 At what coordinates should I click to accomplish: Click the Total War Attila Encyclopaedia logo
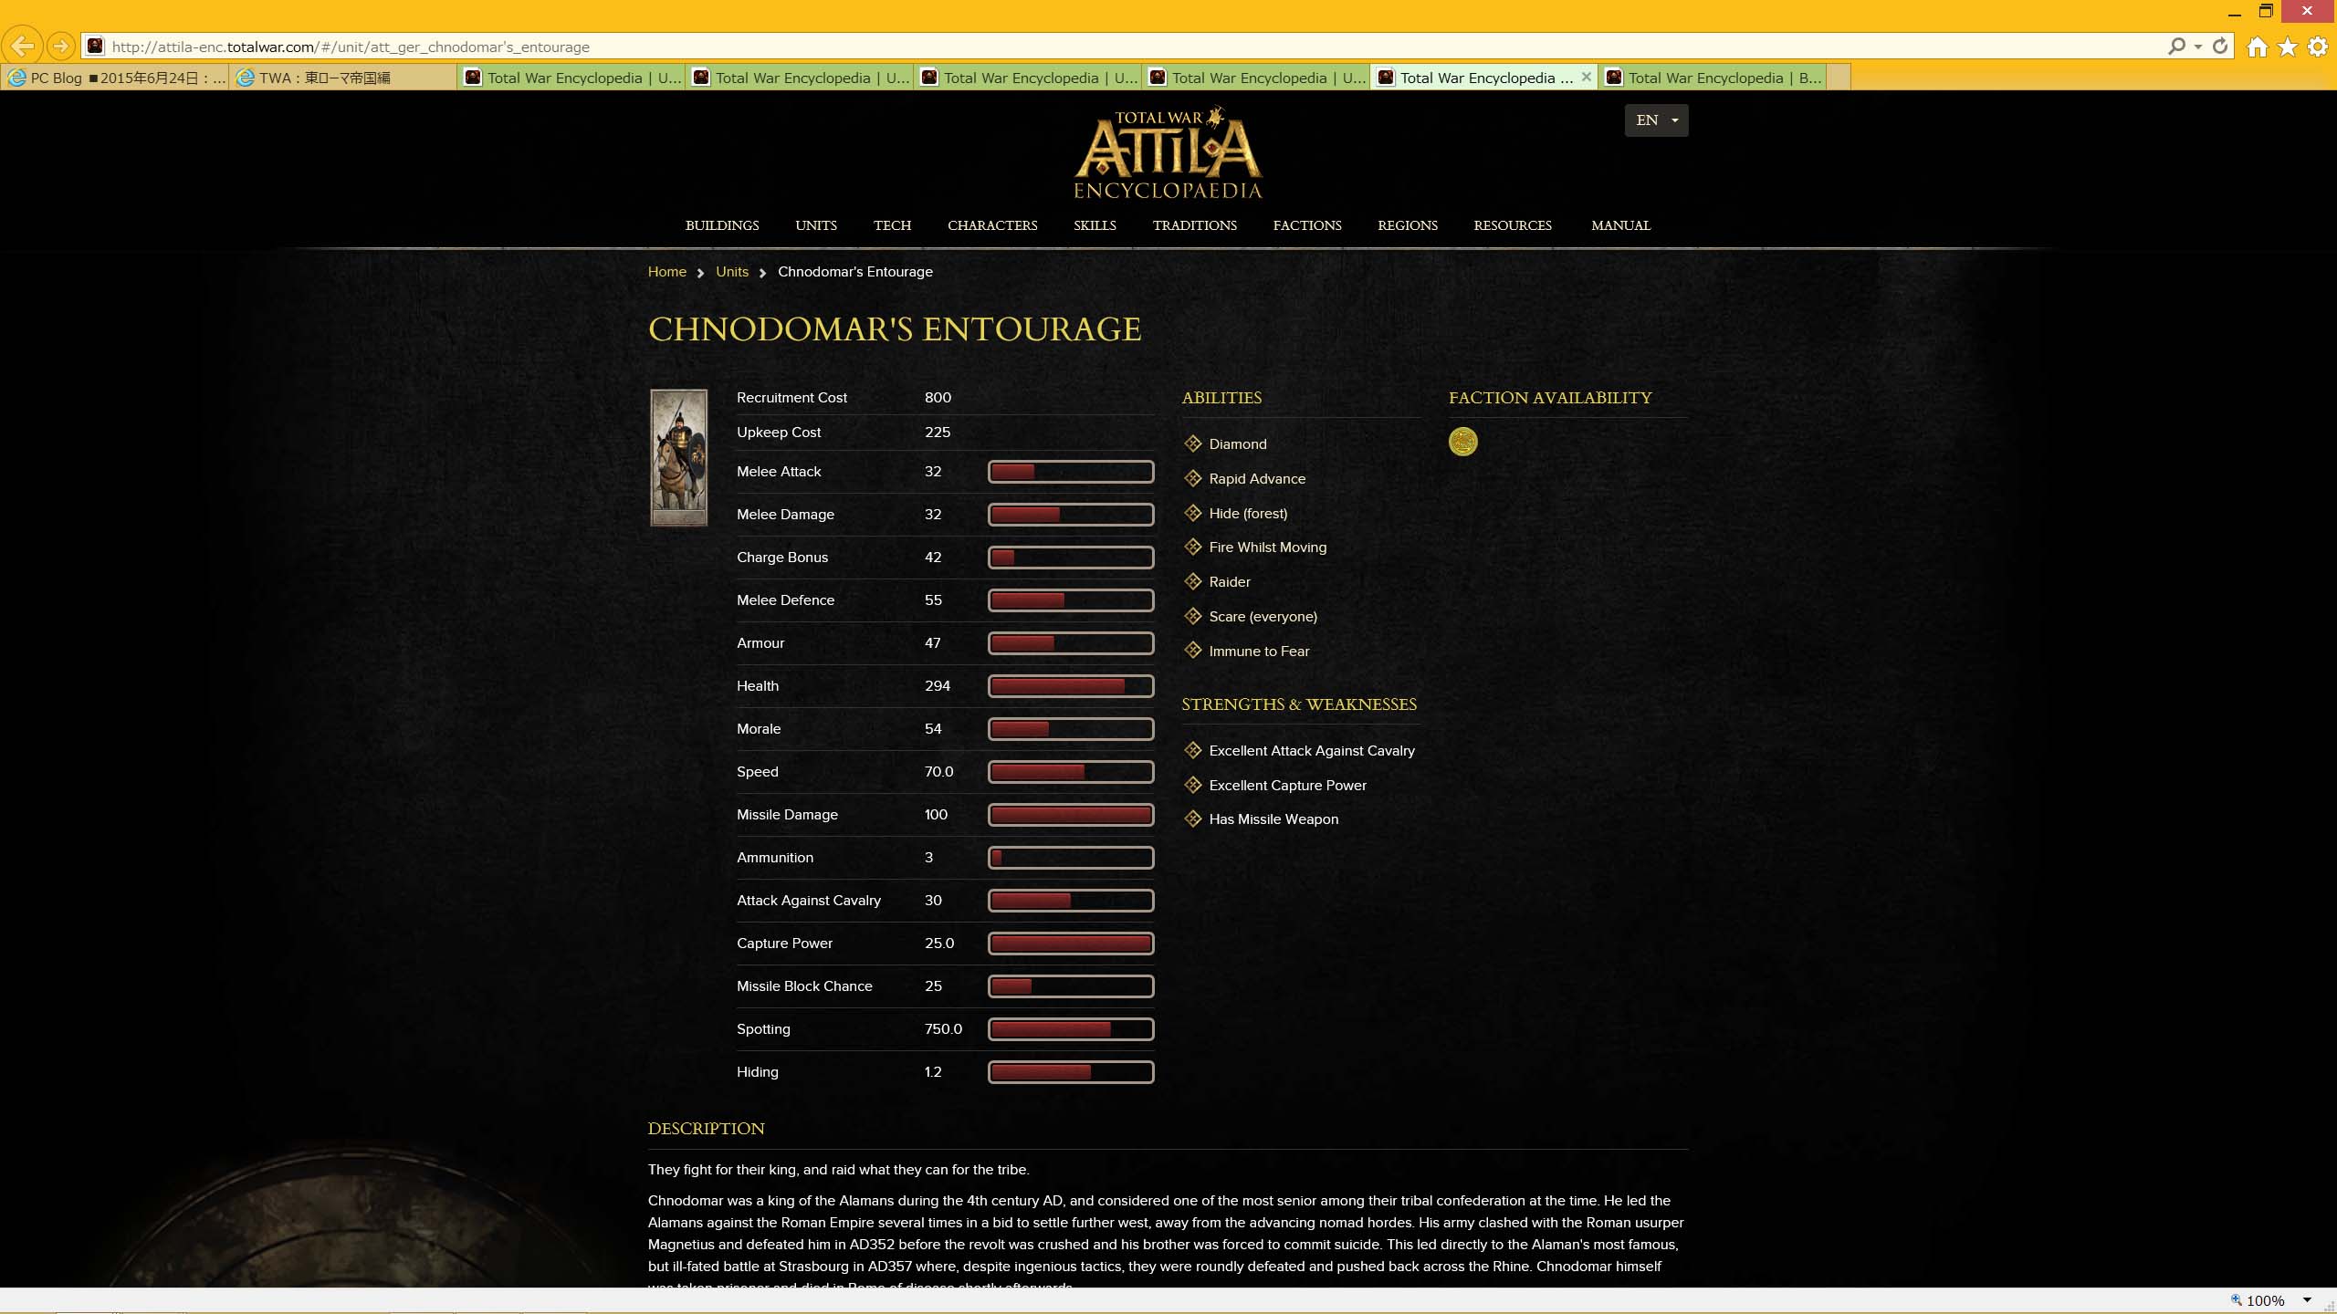tap(1168, 152)
